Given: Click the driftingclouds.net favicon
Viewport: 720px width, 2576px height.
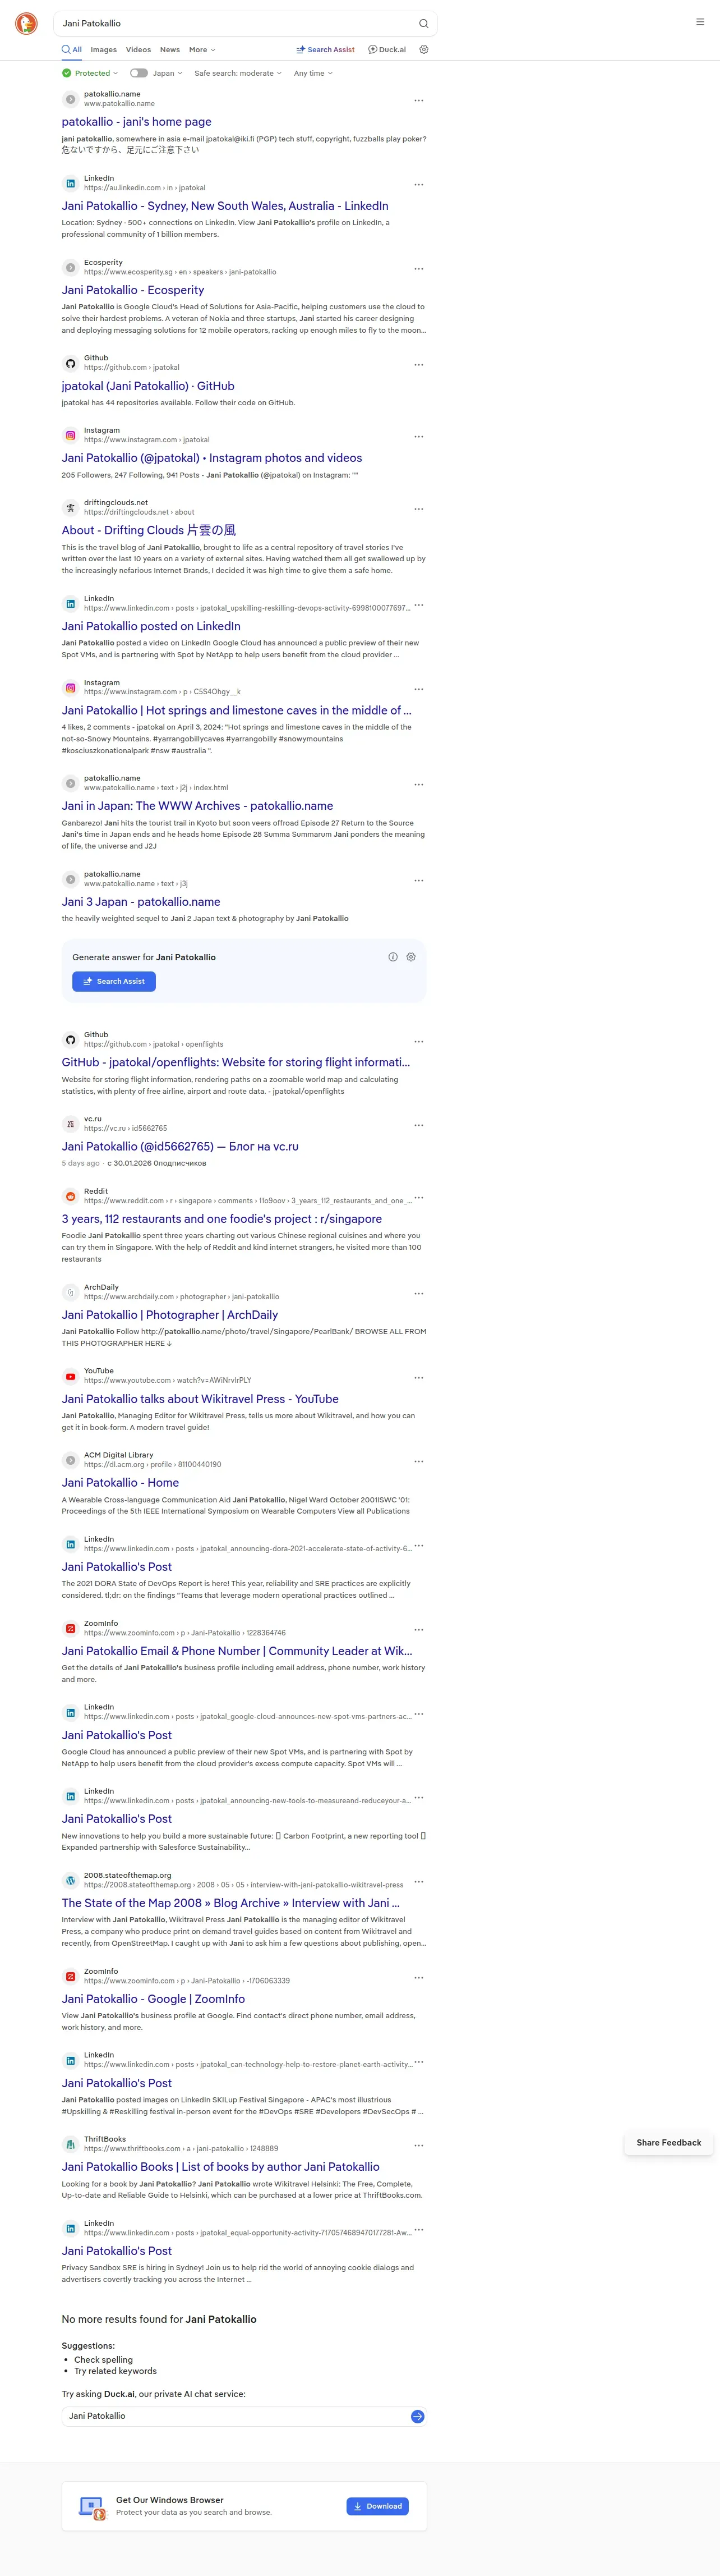Looking at the screenshot, I should pyautogui.click(x=70, y=508).
